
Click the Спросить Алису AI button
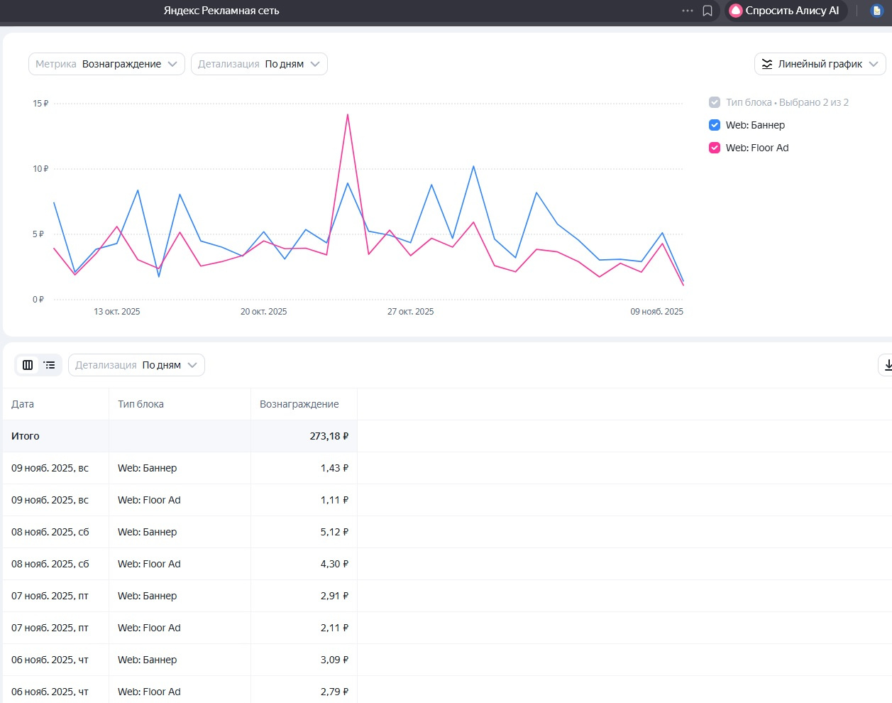pos(786,11)
